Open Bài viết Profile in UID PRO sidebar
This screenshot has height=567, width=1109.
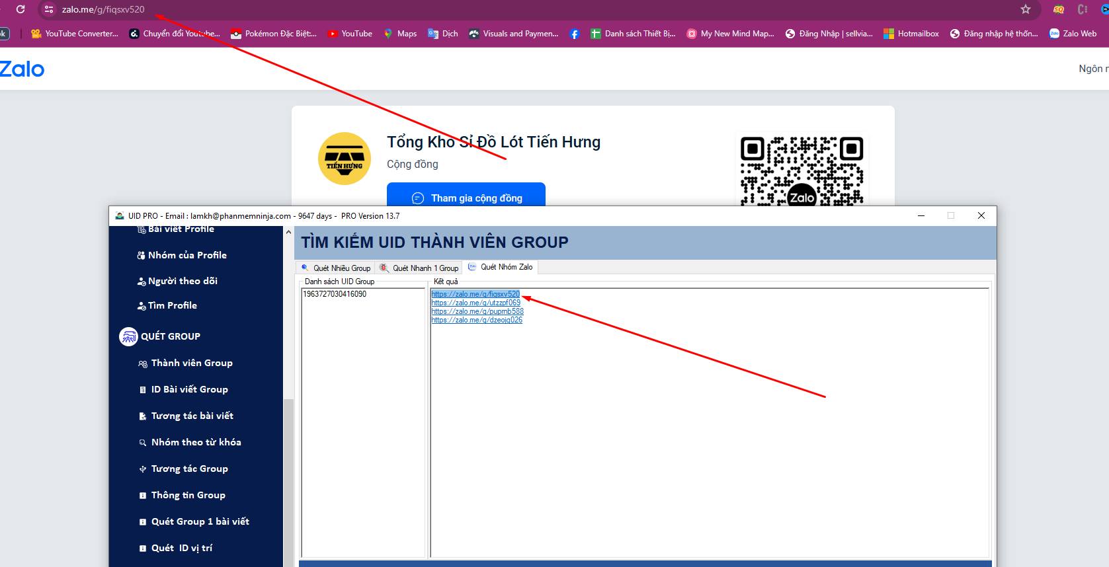[x=175, y=229]
